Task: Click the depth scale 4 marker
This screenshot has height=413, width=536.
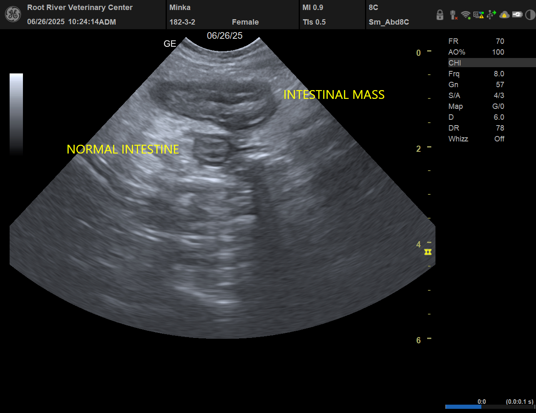Action: point(418,244)
